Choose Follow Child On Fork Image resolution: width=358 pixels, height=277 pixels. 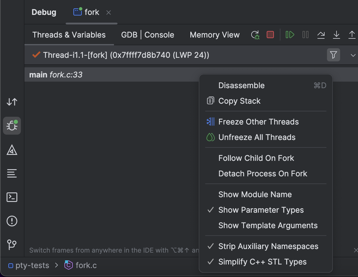(256, 158)
